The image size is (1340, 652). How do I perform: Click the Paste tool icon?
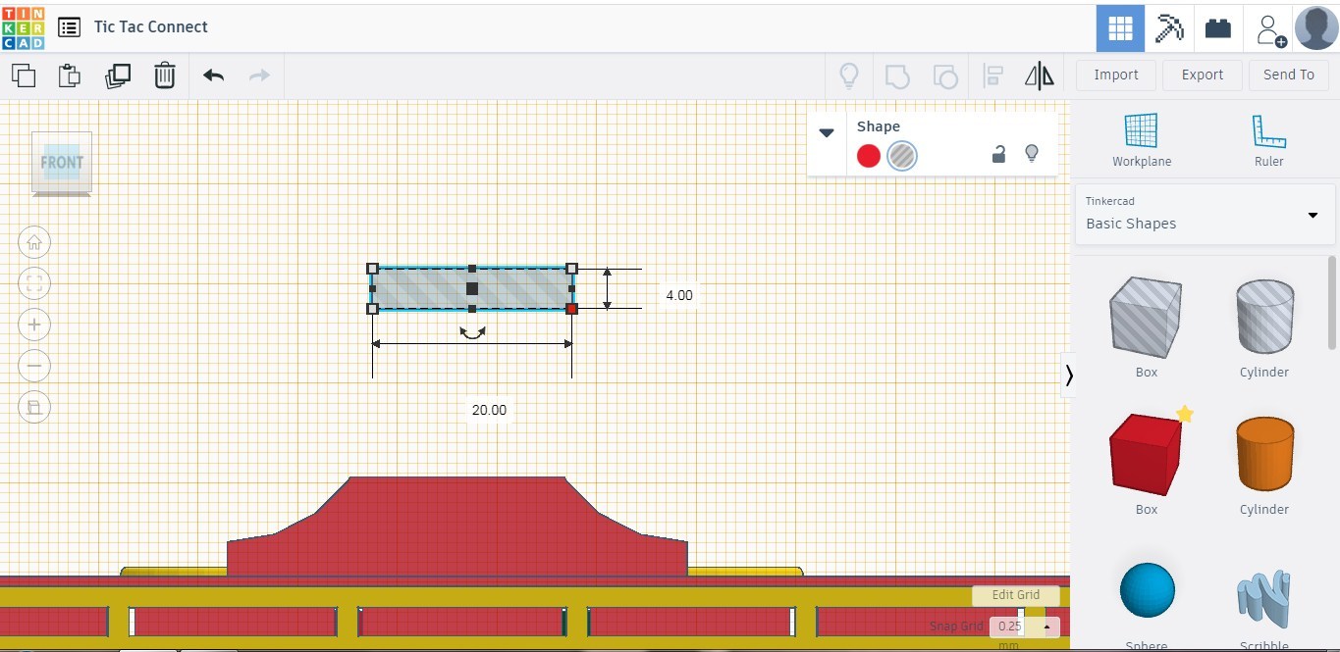click(70, 75)
